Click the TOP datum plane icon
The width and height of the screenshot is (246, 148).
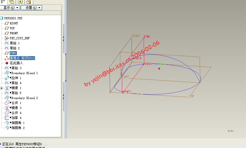7,28
